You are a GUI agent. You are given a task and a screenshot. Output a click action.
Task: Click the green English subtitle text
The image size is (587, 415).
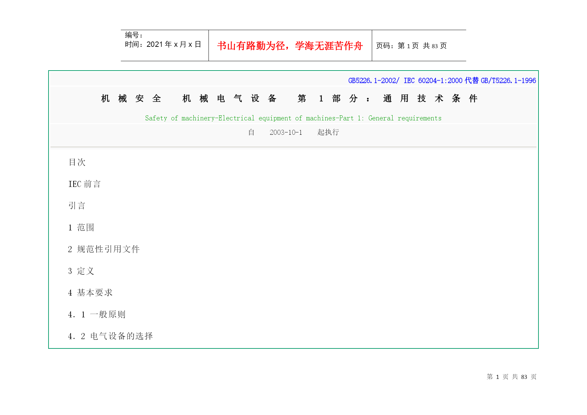click(293, 118)
